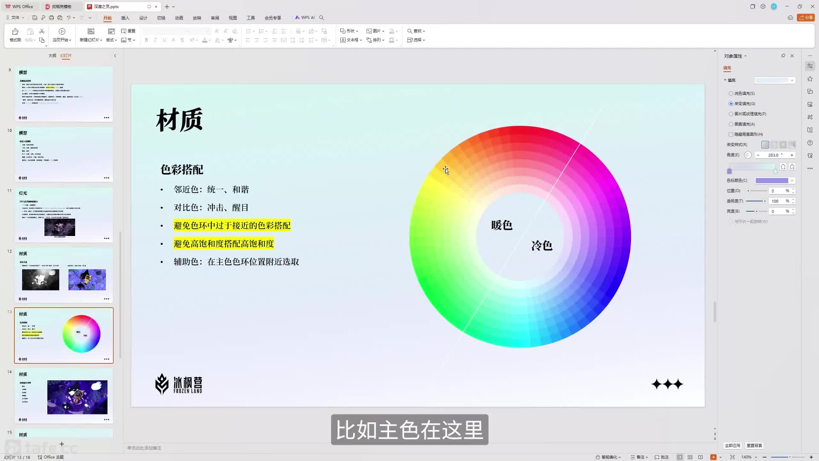
Task: Open the fill preset dropdown next to 填充
Action: pos(775,80)
